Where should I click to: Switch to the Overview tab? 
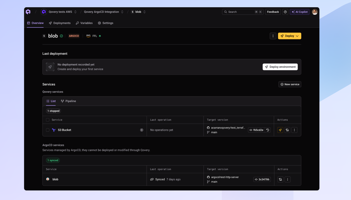(35, 23)
